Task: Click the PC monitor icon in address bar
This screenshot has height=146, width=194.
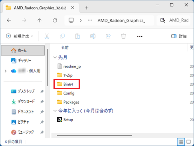Action: [x=71, y=20]
